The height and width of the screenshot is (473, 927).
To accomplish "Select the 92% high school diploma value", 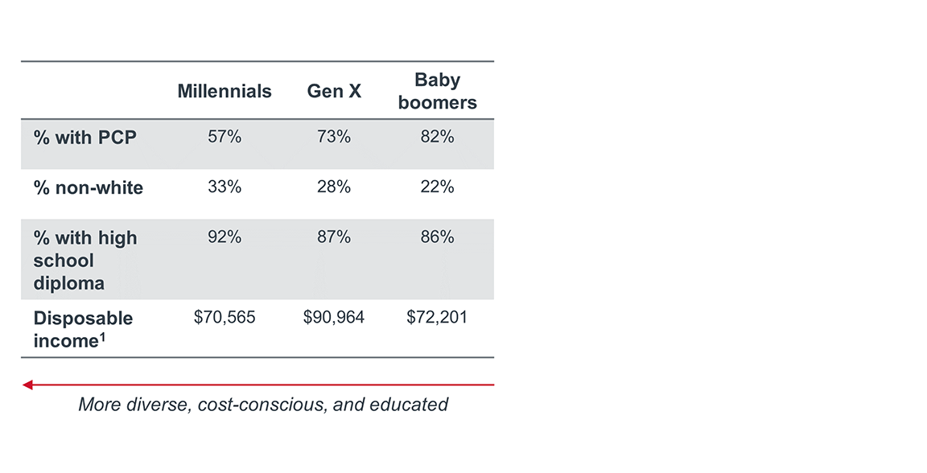I will pyautogui.click(x=225, y=237).
